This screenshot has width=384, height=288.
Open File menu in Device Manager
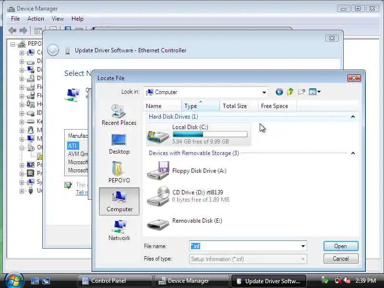[15, 19]
